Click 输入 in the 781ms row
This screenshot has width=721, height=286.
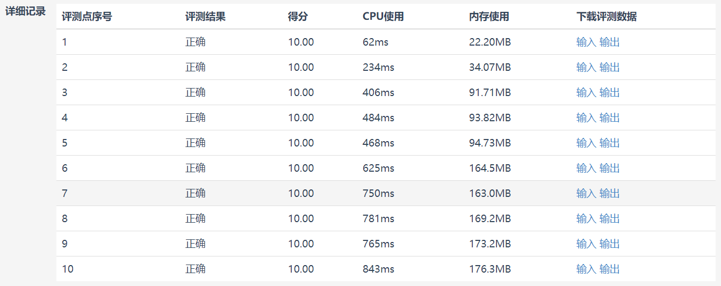586,218
